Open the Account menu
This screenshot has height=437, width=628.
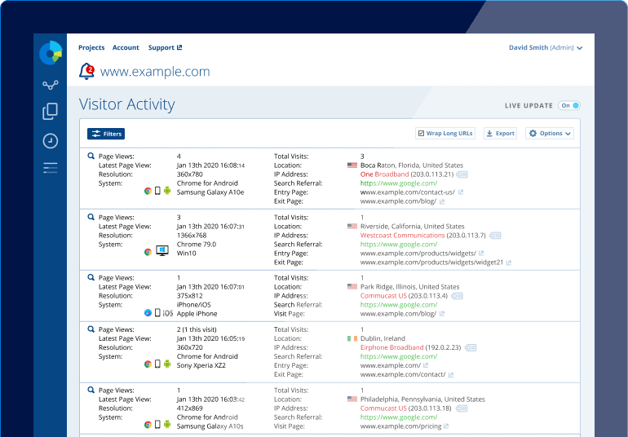126,47
